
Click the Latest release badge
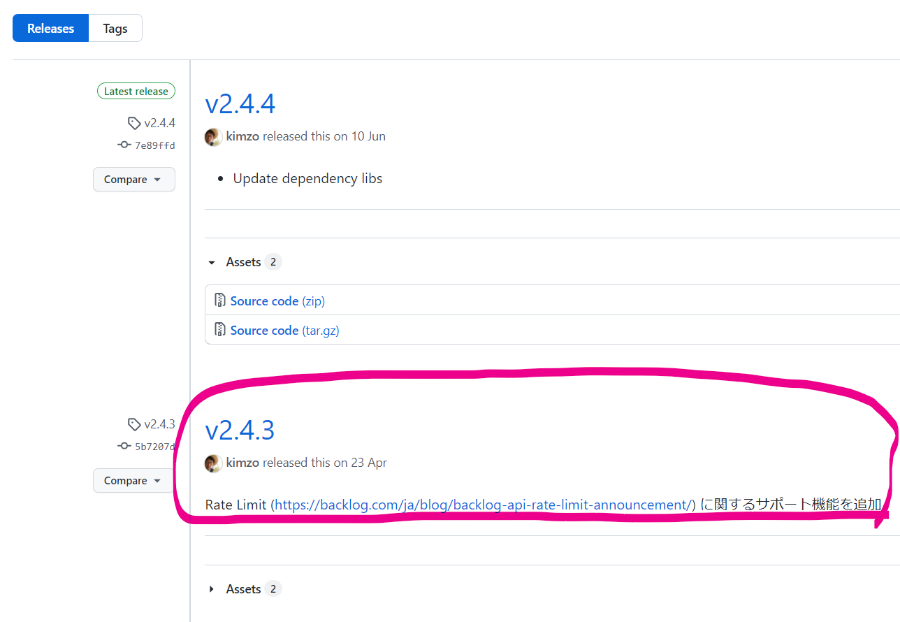(x=136, y=91)
